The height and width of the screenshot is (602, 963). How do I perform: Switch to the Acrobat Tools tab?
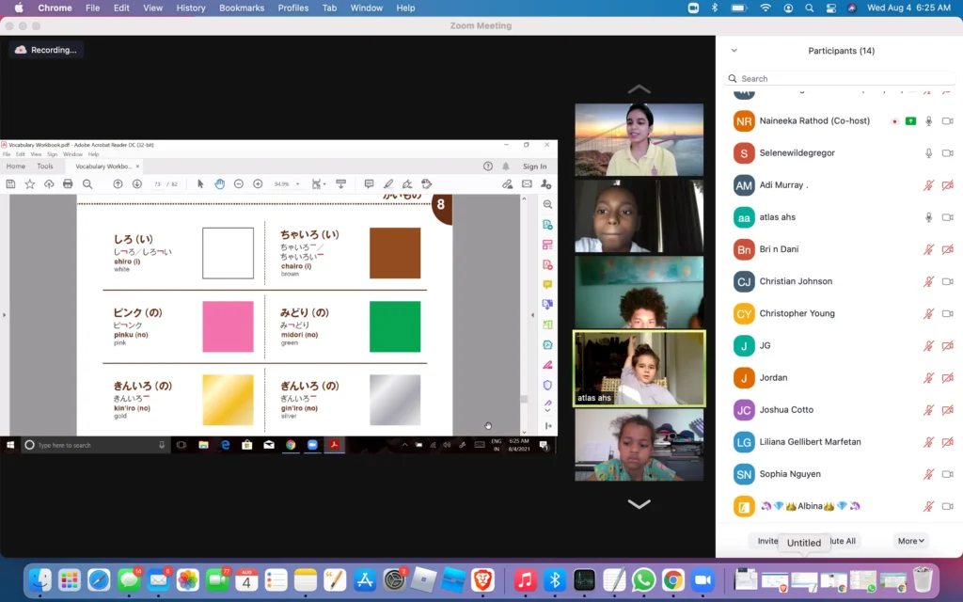(45, 166)
